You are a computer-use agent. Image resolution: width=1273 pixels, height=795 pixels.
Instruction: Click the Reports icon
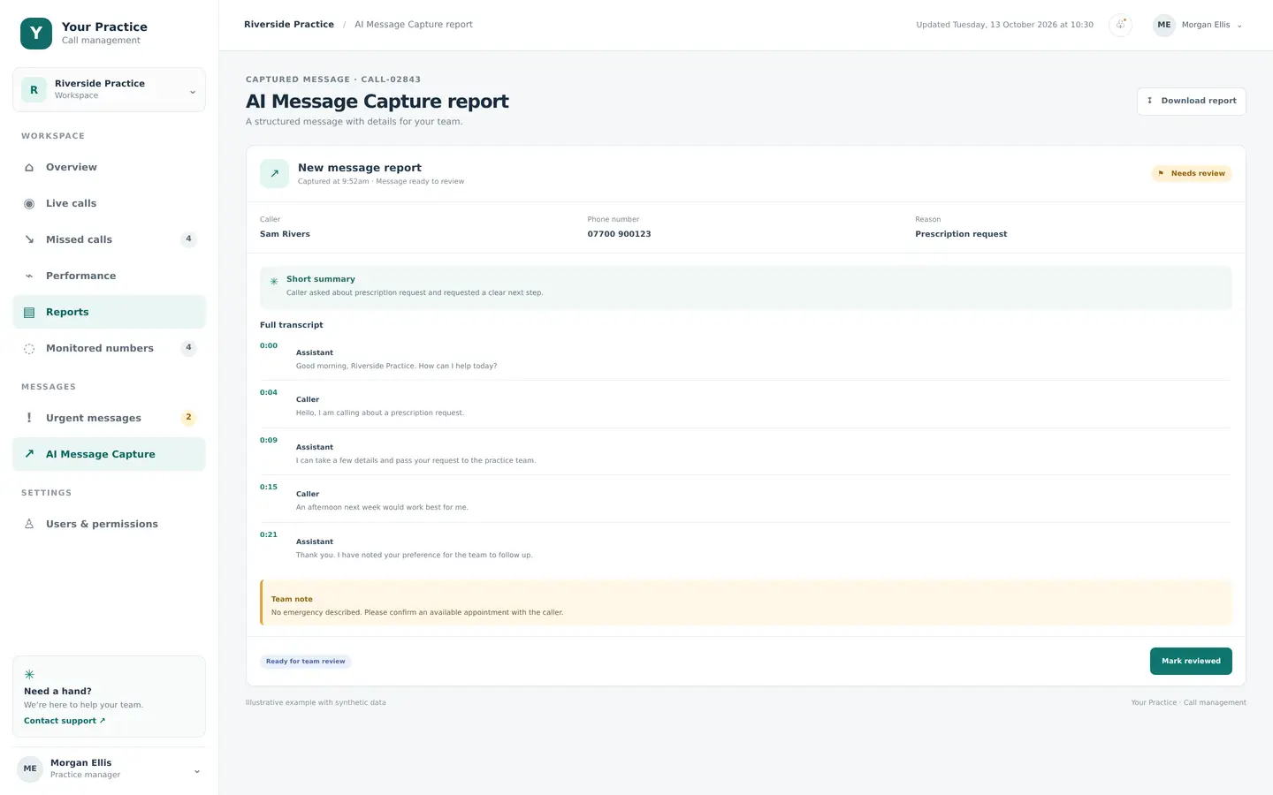(29, 312)
